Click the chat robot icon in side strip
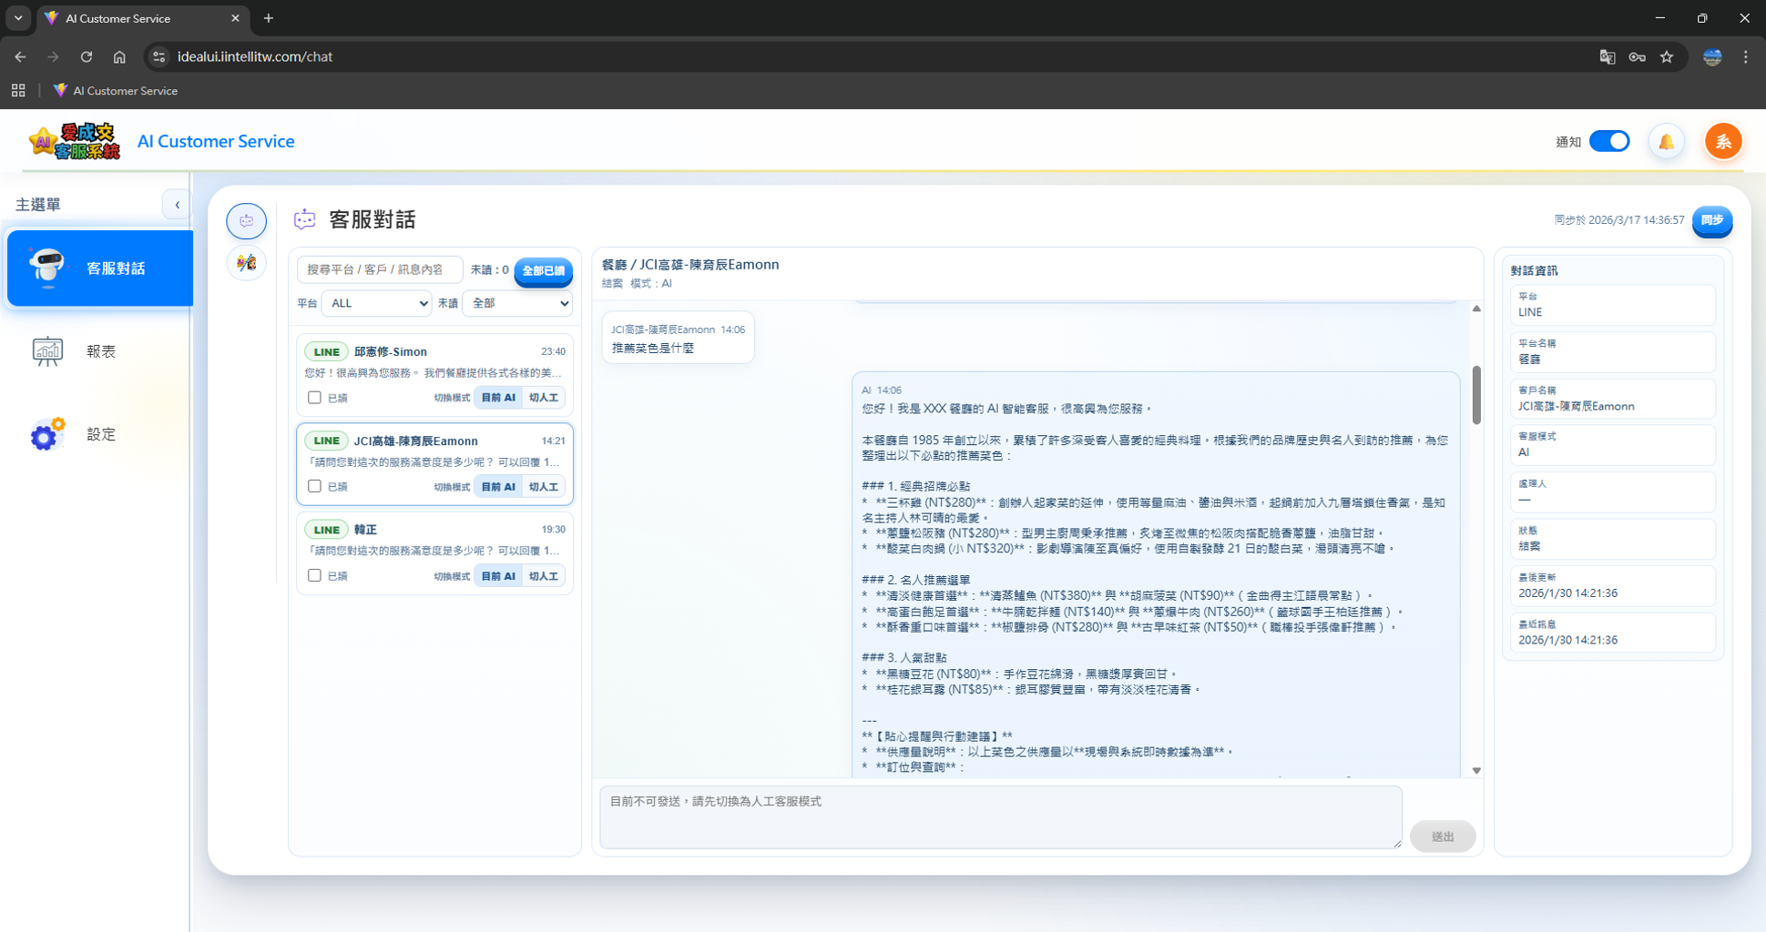Screen dimensions: 1766x932 point(246,221)
